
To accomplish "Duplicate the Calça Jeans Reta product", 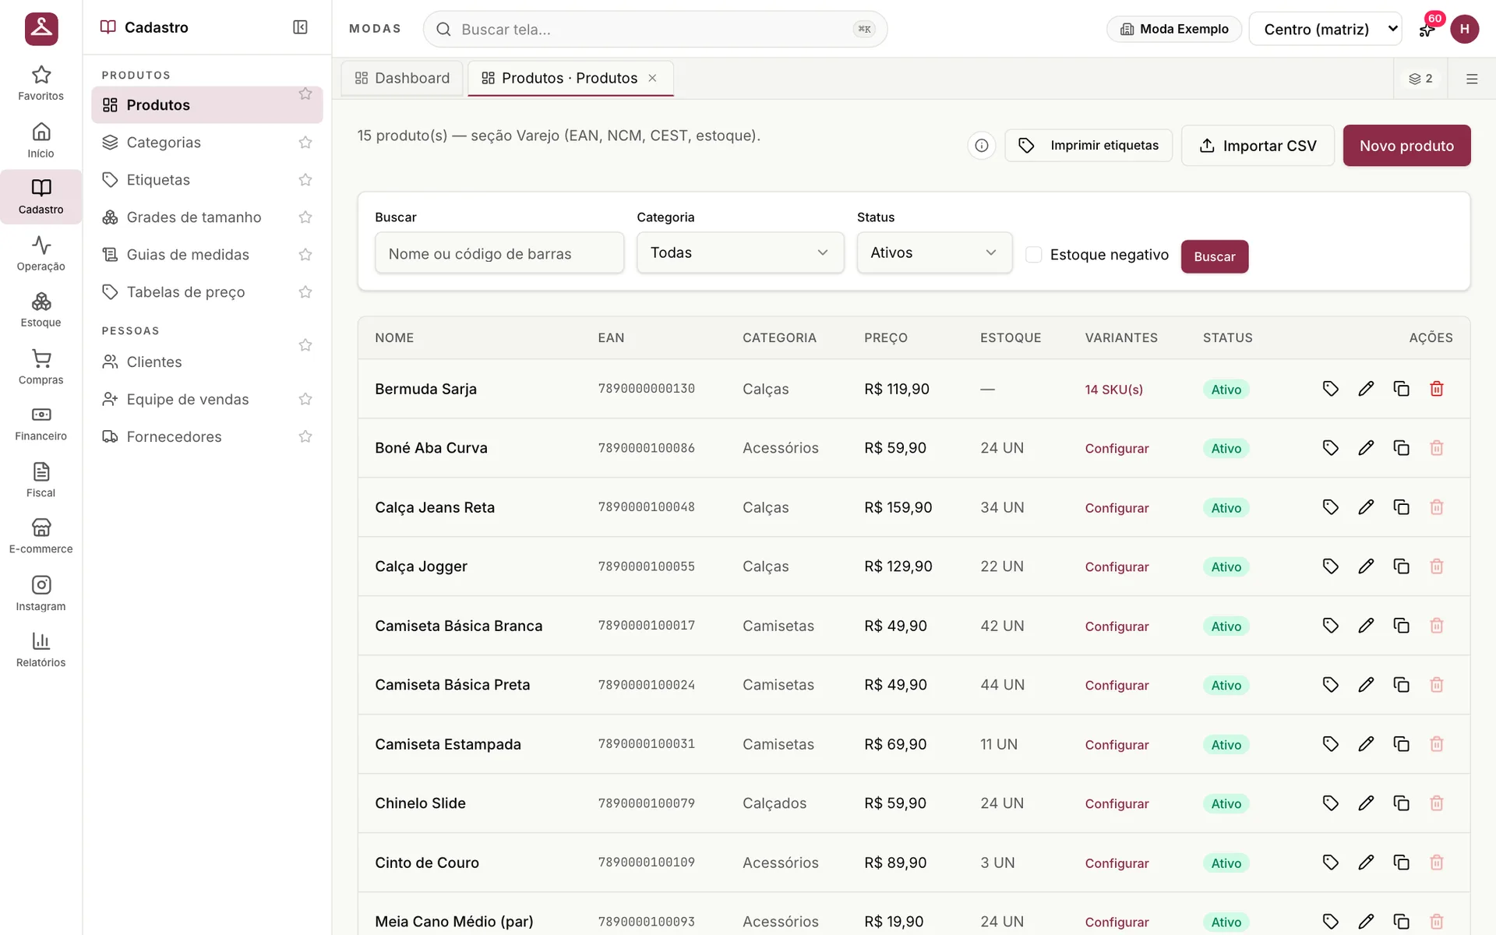I will click(x=1401, y=507).
